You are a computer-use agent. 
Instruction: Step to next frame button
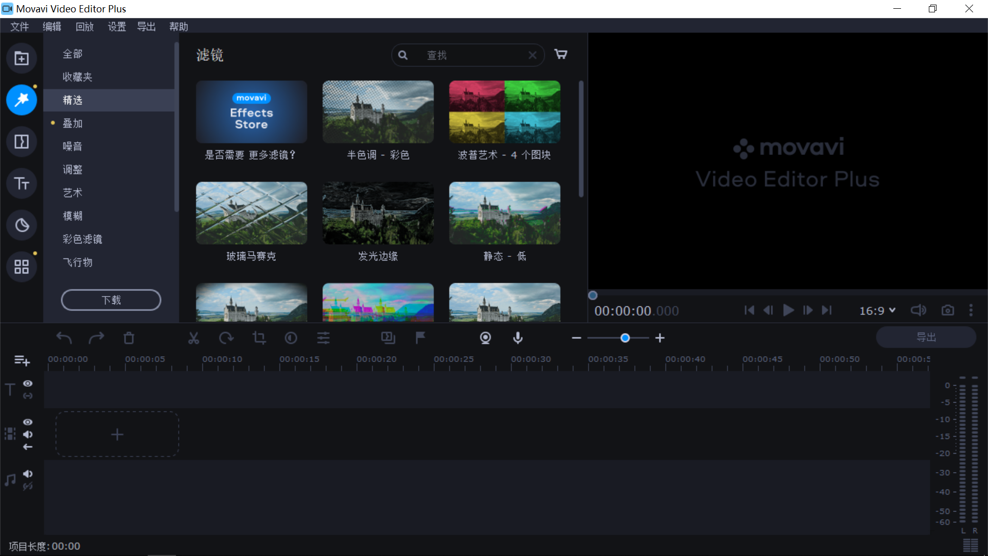pyautogui.click(x=808, y=310)
